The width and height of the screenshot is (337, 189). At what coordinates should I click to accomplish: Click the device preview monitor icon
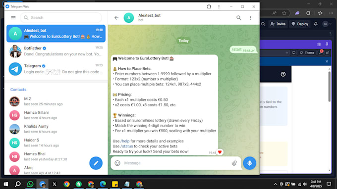(x=293, y=53)
